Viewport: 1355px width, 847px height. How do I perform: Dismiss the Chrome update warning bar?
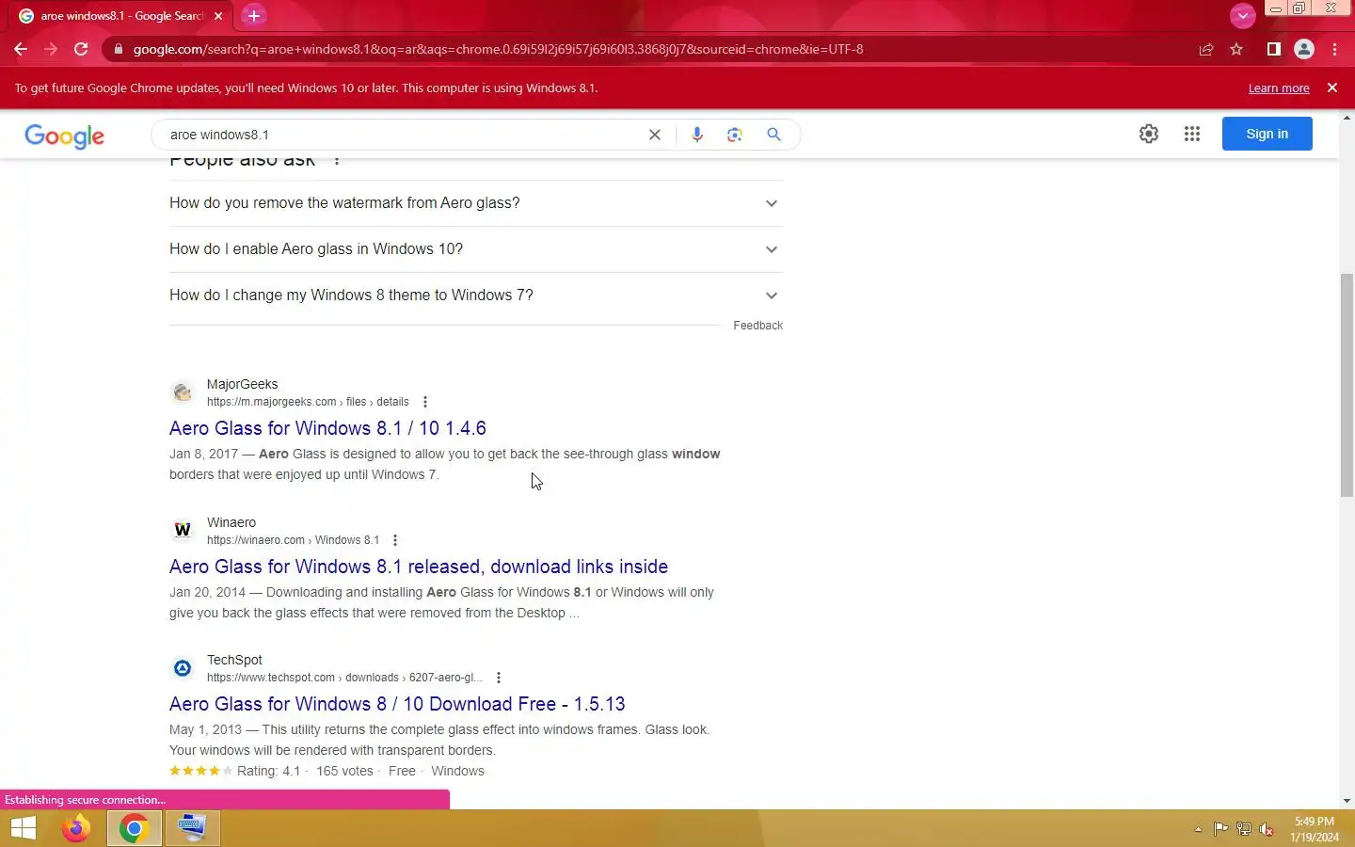tap(1331, 88)
